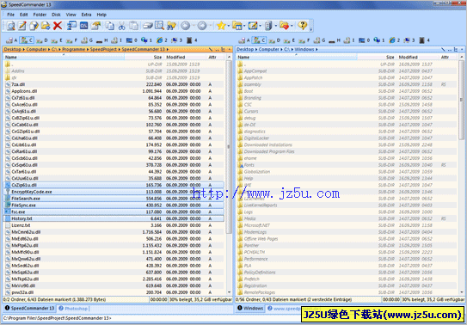Expand the toolbar overflow options arrow
Viewport: 467px width, 325px height.
coord(311,29)
